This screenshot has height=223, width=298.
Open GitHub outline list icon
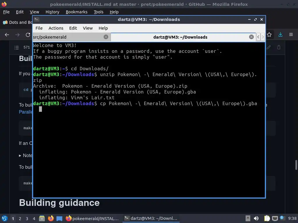(17, 47)
